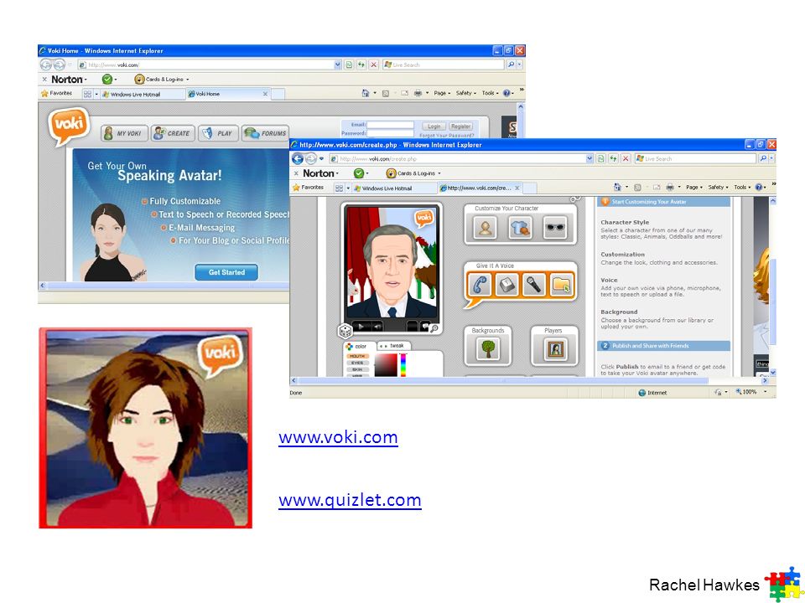Viewport: 805px width, 603px height.
Task: Open the Norton menu in the create.php window
Action: point(320,173)
